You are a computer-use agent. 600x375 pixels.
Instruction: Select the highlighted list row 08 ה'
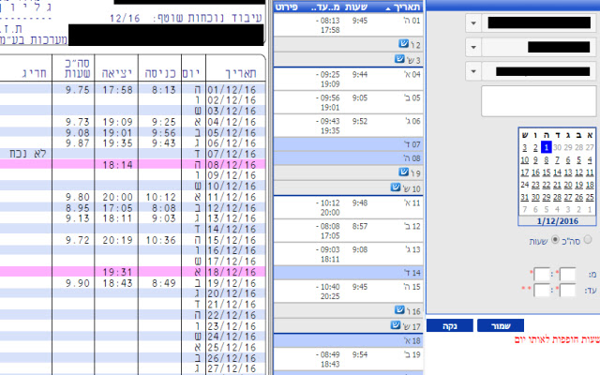tap(348, 158)
